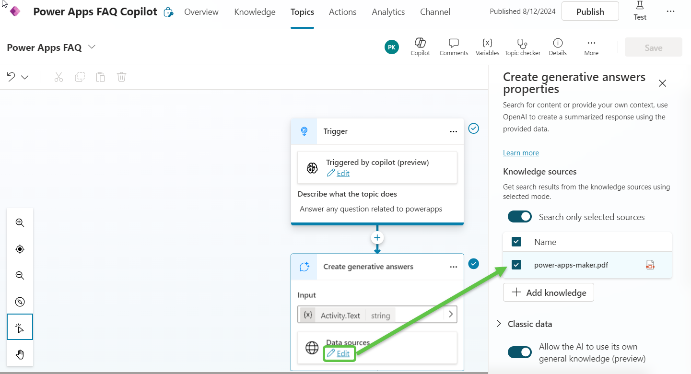The image size is (691, 374).
Task: Run the Topic checker
Action: [522, 47]
